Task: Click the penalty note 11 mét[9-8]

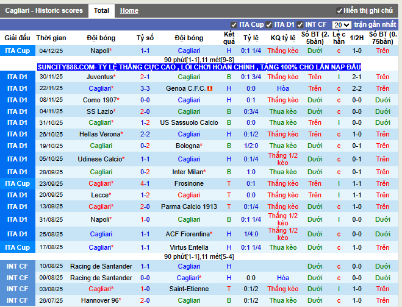Action: [218, 60]
